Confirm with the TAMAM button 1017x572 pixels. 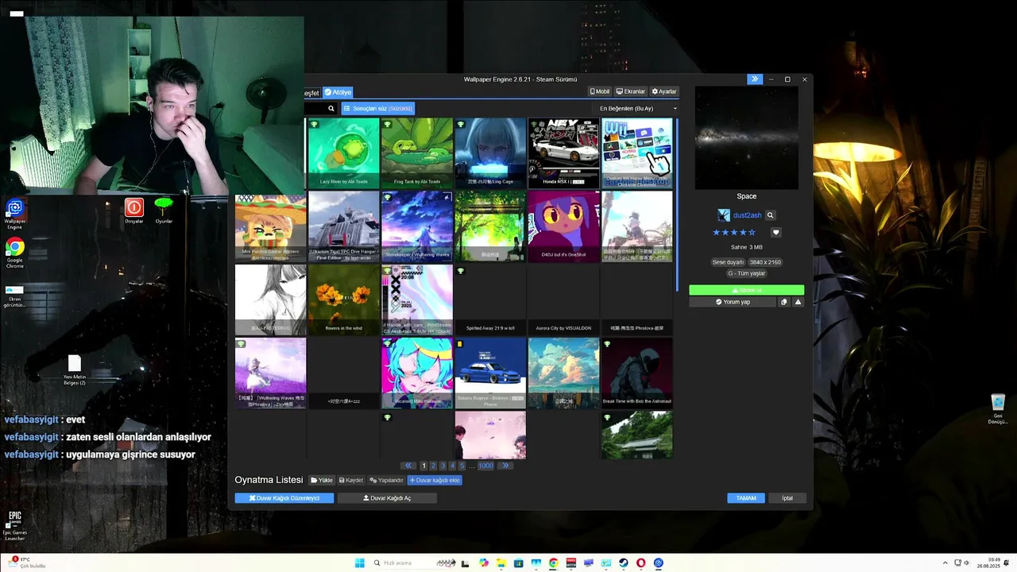click(x=746, y=498)
